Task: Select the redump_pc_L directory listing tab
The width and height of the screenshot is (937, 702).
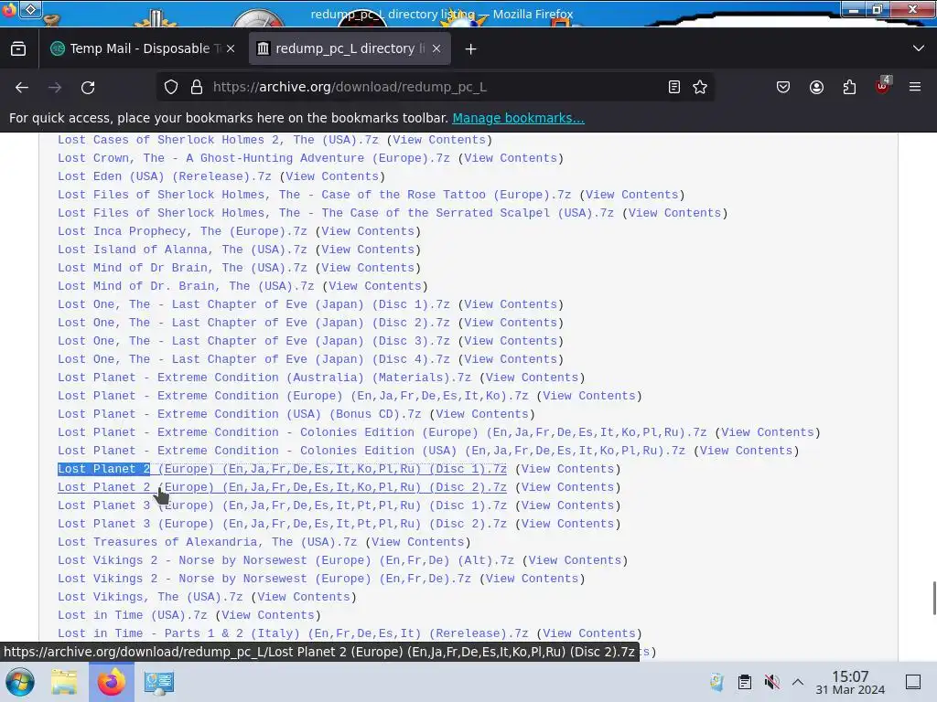Action: click(x=350, y=49)
